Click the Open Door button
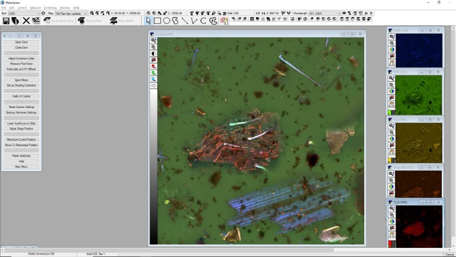This screenshot has height=257, width=456. (x=21, y=42)
